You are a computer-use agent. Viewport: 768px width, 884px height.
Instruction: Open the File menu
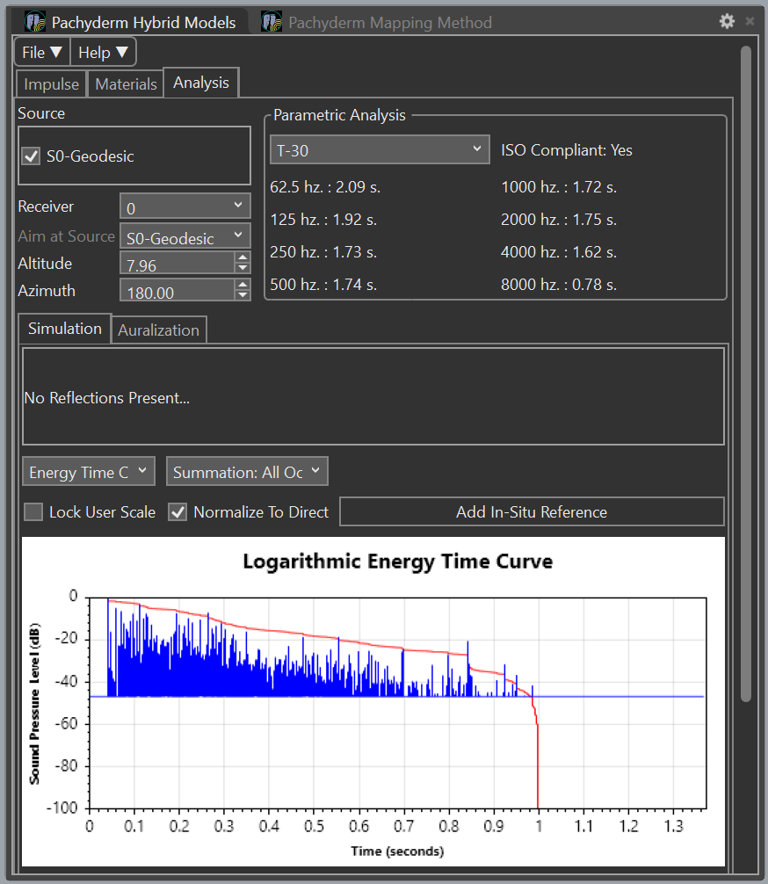pos(42,53)
